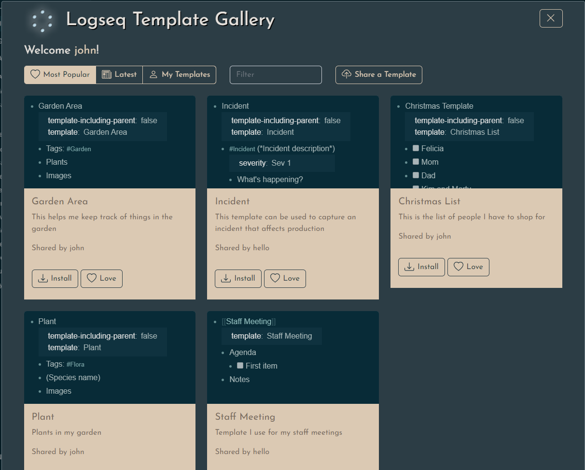Viewport: 585px width, 470px height.
Task: Click 'What's happening?' bullet
Action: click(x=270, y=180)
